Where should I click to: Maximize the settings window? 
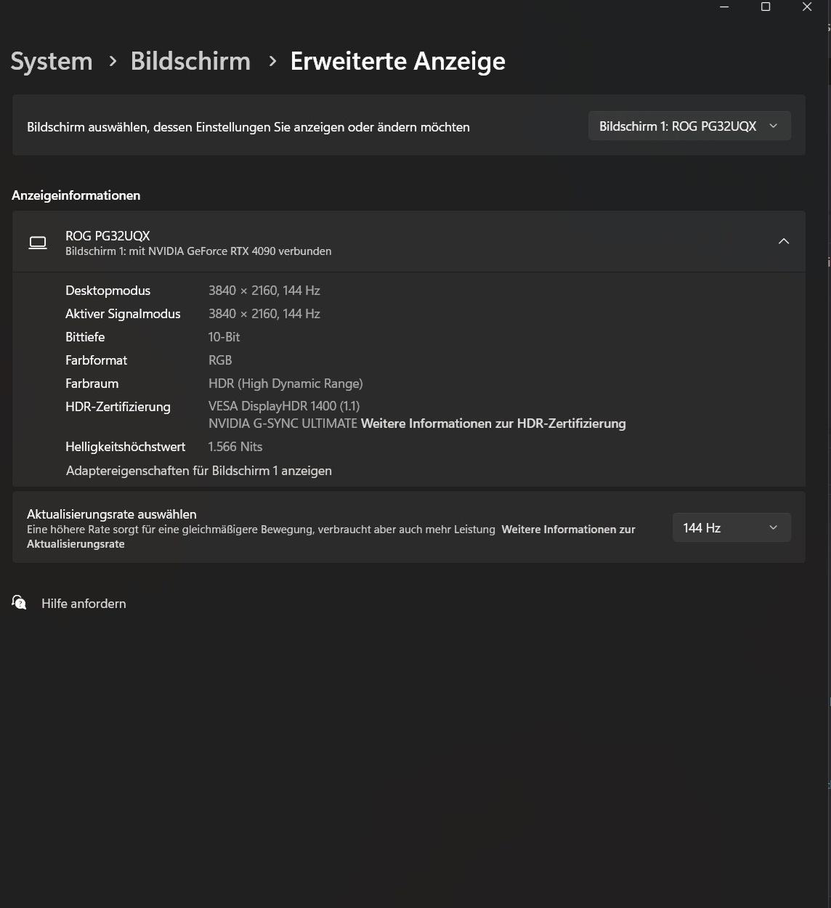pyautogui.click(x=766, y=7)
